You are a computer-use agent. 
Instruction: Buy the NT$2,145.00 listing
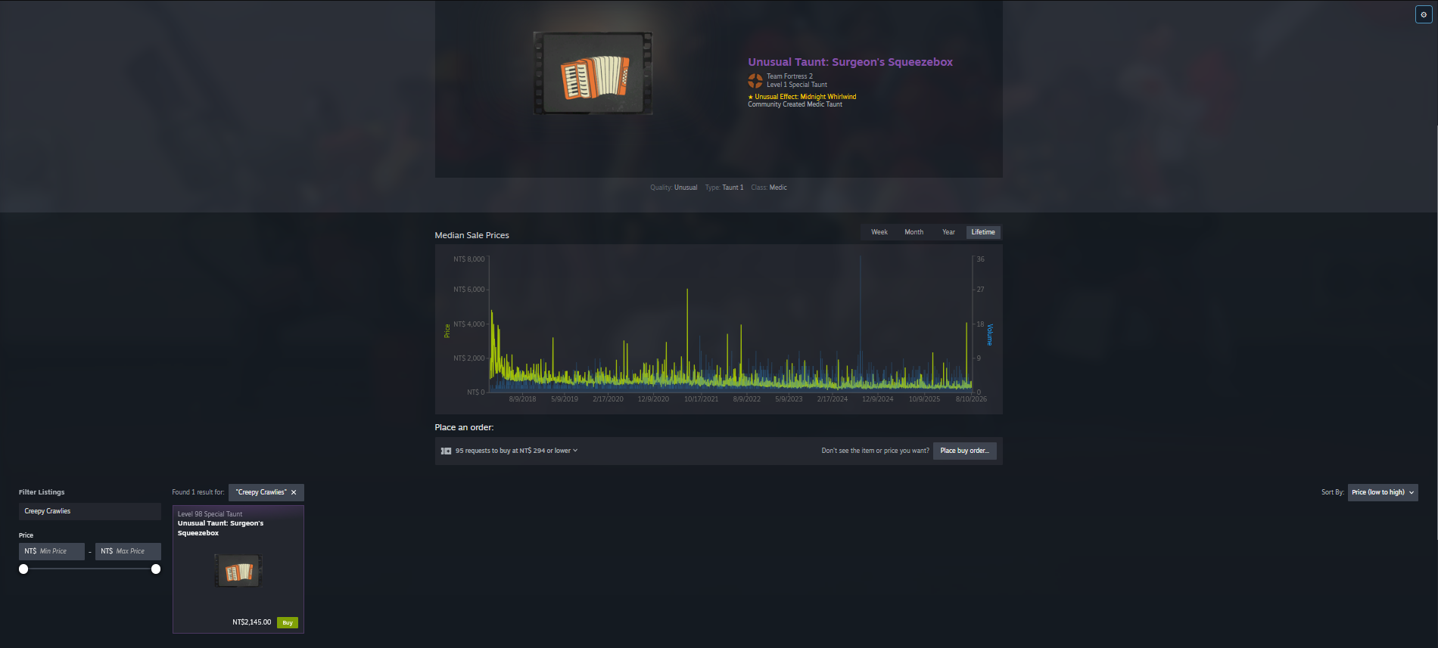288,623
